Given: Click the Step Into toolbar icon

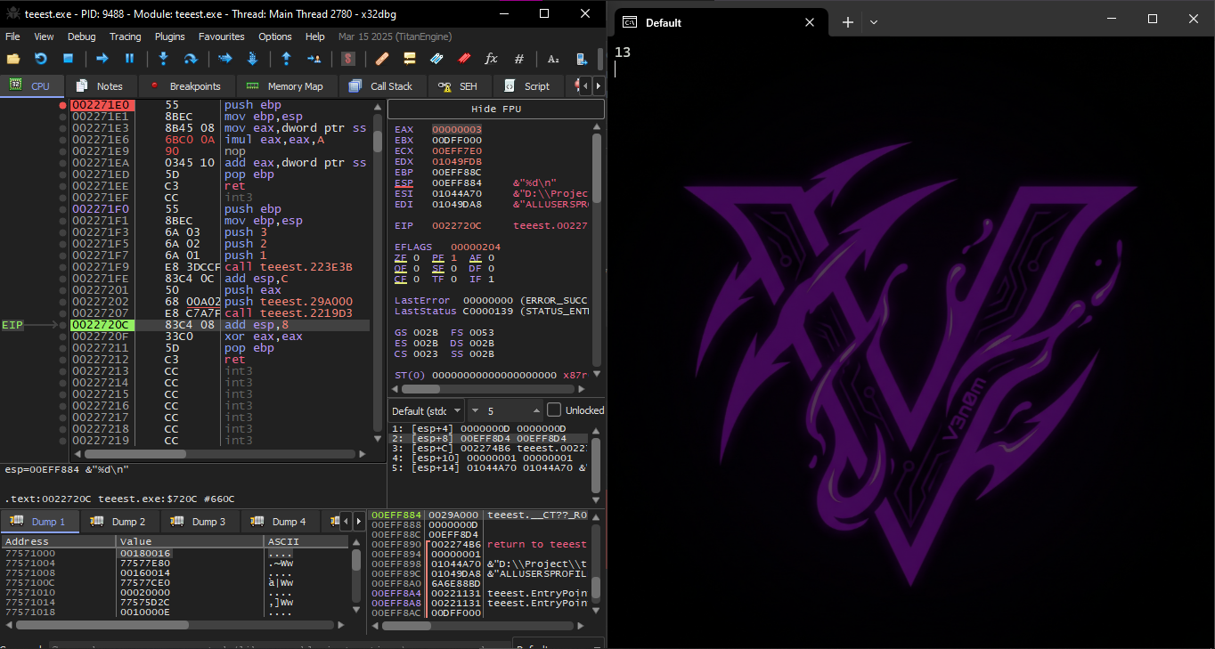Looking at the screenshot, I should pyautogui.click(x=163, y=59).
